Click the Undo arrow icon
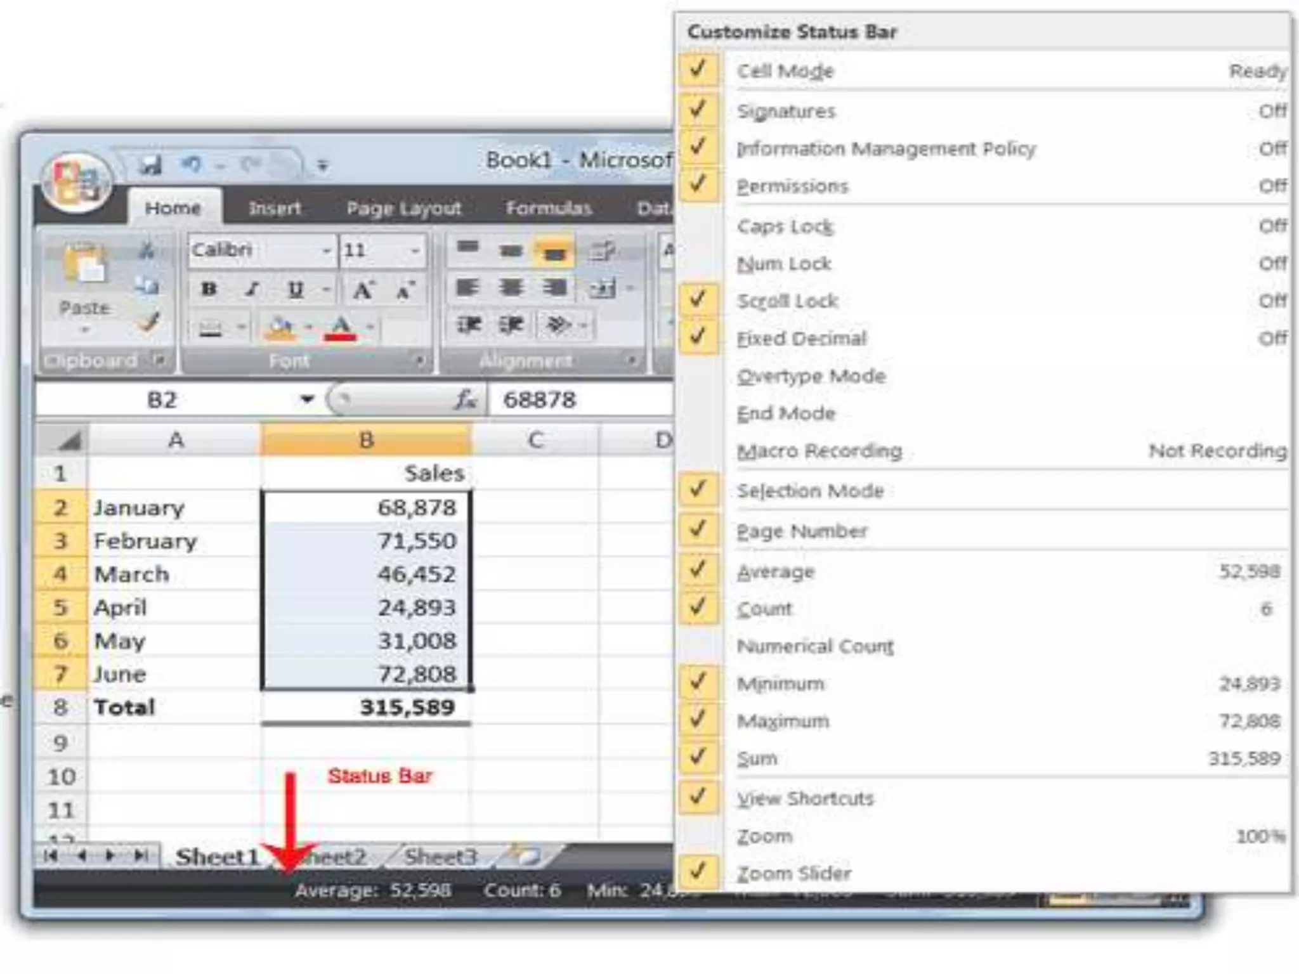The width and height of the screenshot is (1299, 974). [x=191, y=165]
